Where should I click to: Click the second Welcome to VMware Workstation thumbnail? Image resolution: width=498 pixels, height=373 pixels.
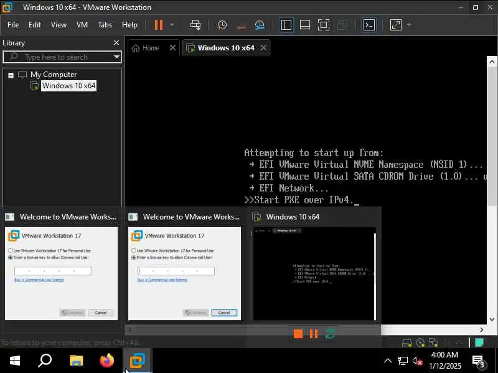tap(184, 273)
